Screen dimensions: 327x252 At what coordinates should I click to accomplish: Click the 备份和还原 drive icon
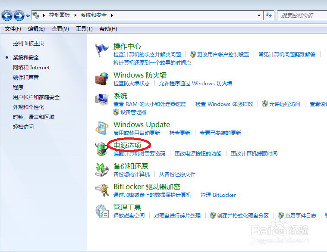pos(102,170)
